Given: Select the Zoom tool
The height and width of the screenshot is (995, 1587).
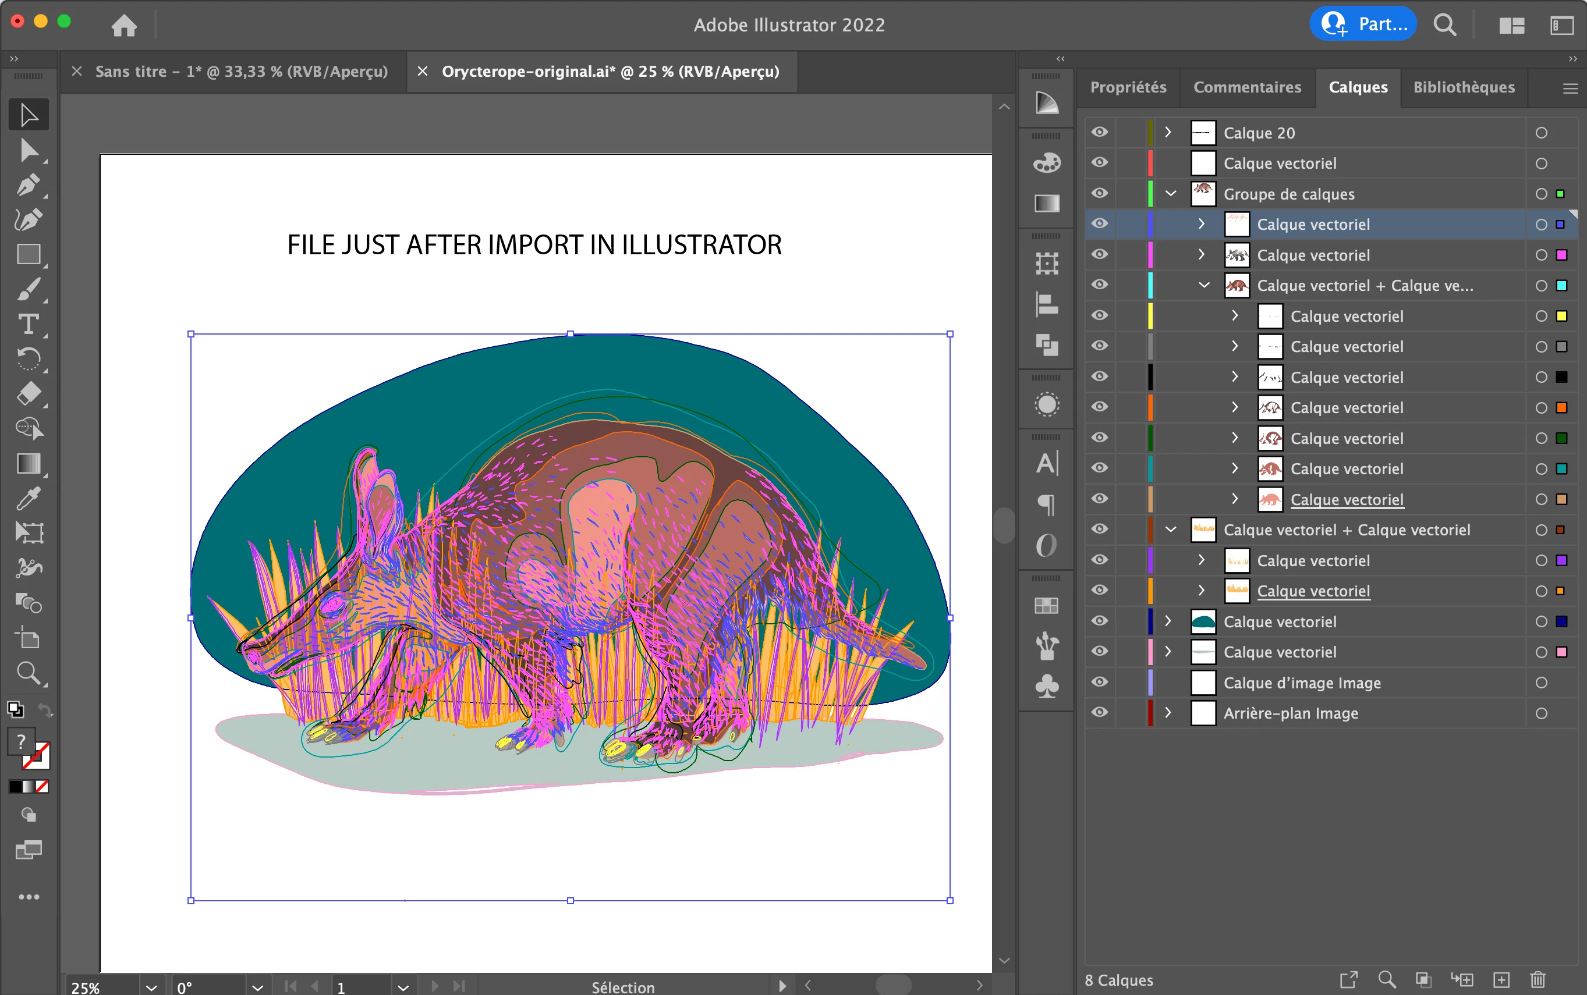Looking at the screenshot, I should coord(27,673).
